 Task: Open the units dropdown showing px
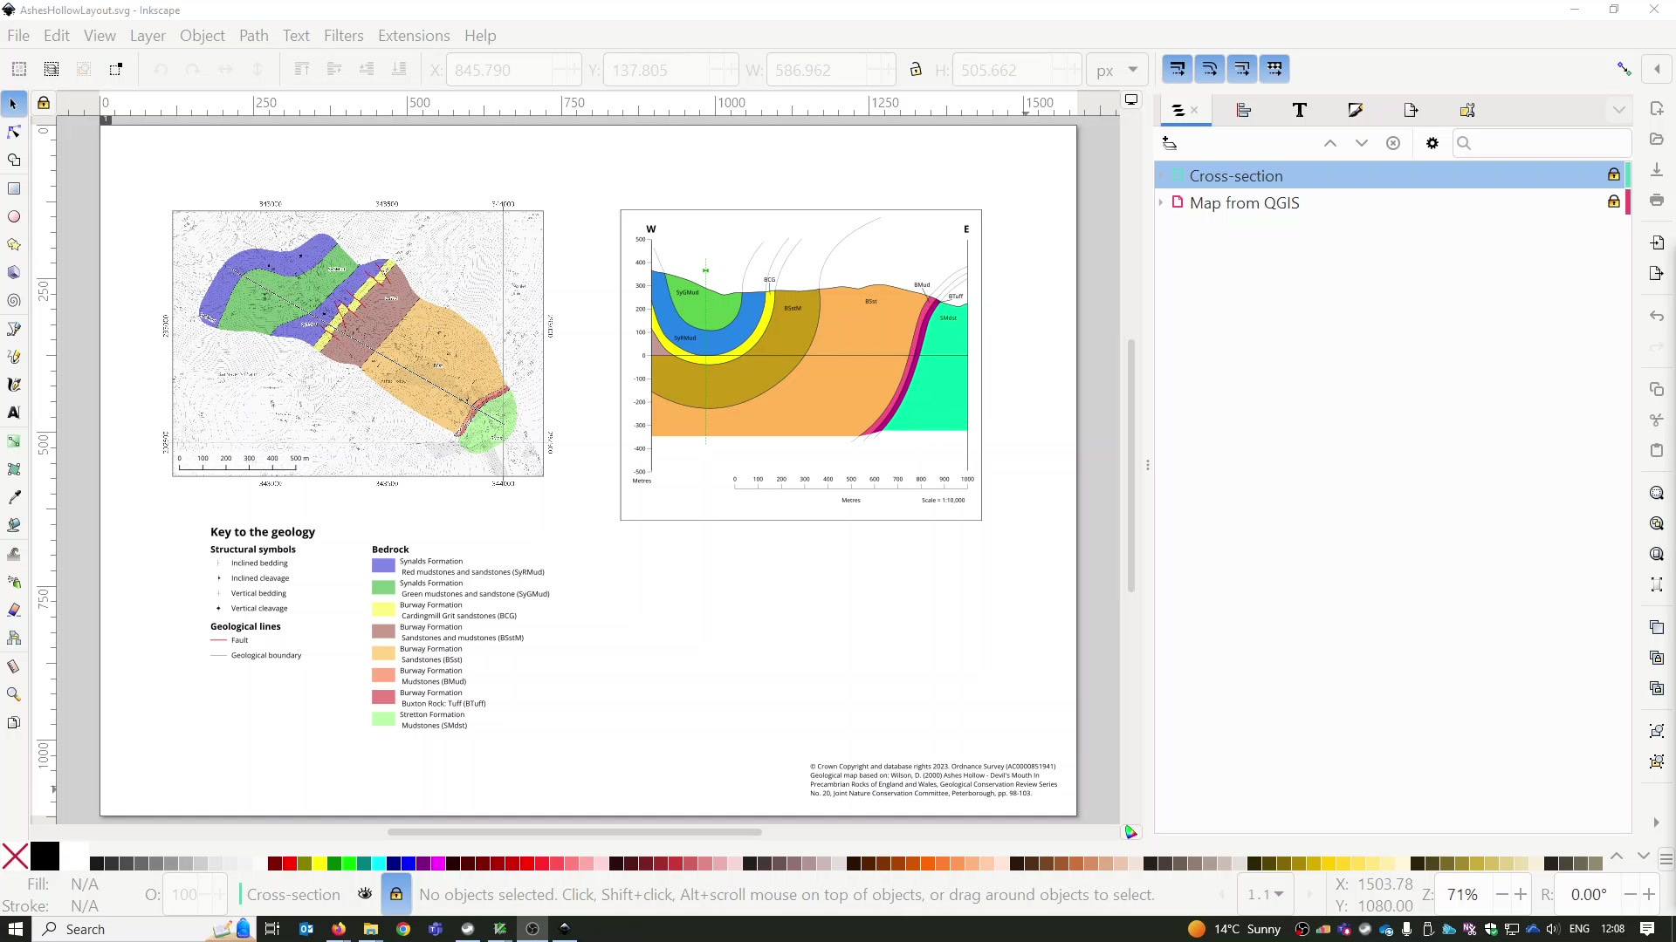[1118, 70]
